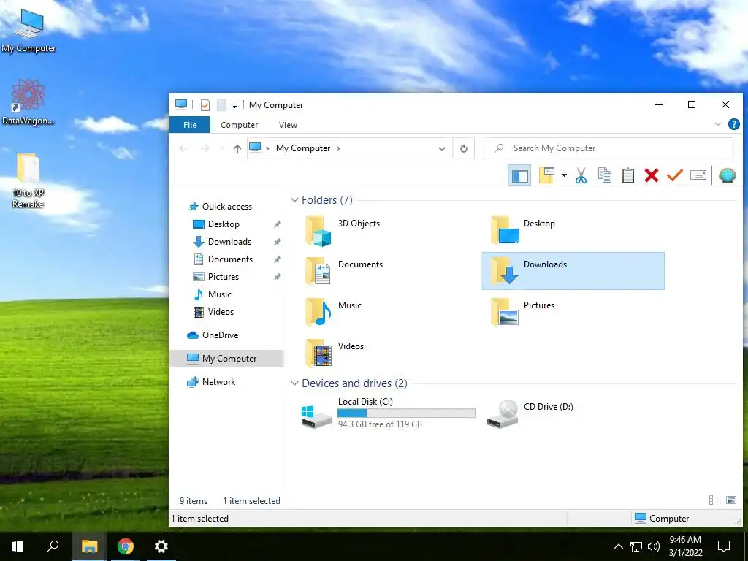The height and width of the screenshot is (561, 748).
Task: Select Videos in the navigation pane
Action: coord(221,311)
